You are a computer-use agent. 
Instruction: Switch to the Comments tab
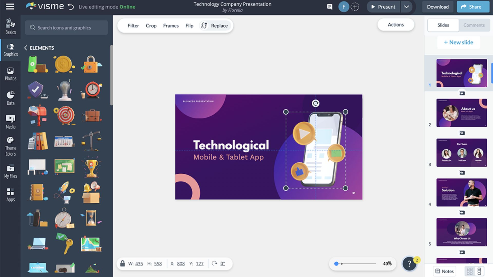click(474, 25)
